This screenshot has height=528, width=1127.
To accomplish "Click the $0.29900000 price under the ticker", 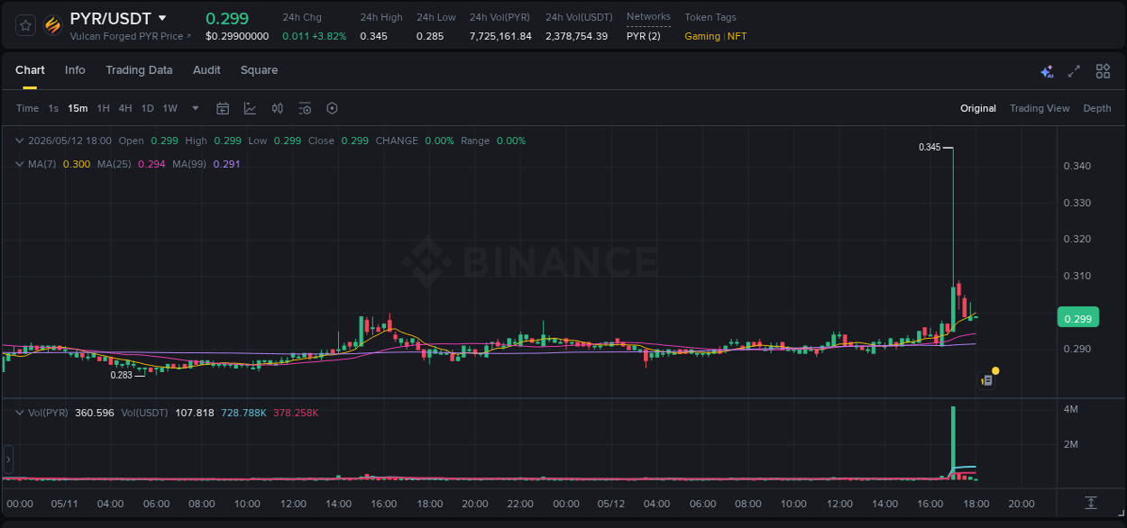I will click(237, 36).
